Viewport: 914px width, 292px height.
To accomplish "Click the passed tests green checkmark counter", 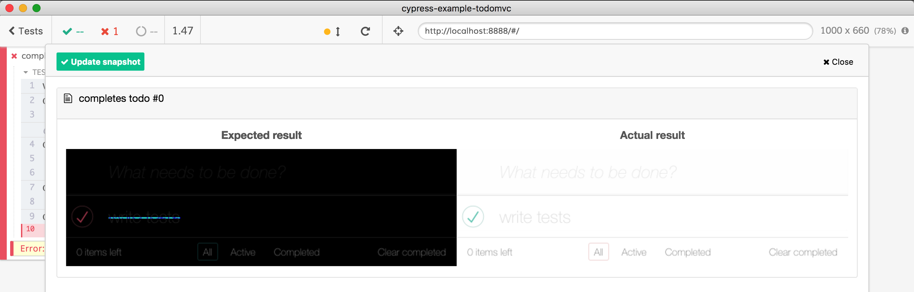I will click(73, 31).
